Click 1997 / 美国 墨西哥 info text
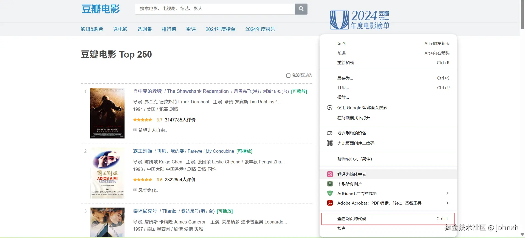The image size is (525, 238). [x=168, y=229]
